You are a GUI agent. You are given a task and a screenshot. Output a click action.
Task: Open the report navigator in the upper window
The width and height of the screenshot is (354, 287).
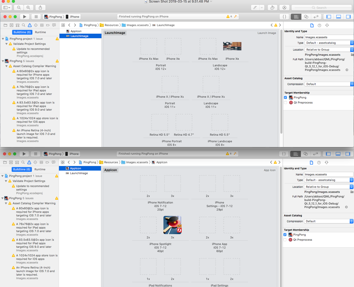(x=54, y=25)
